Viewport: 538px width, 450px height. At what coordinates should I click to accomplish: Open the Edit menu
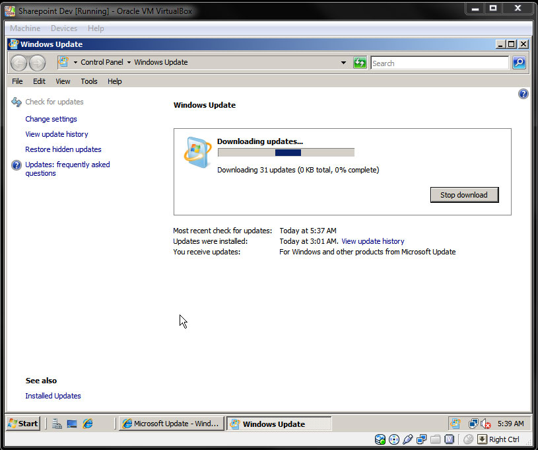click(39, 81)
